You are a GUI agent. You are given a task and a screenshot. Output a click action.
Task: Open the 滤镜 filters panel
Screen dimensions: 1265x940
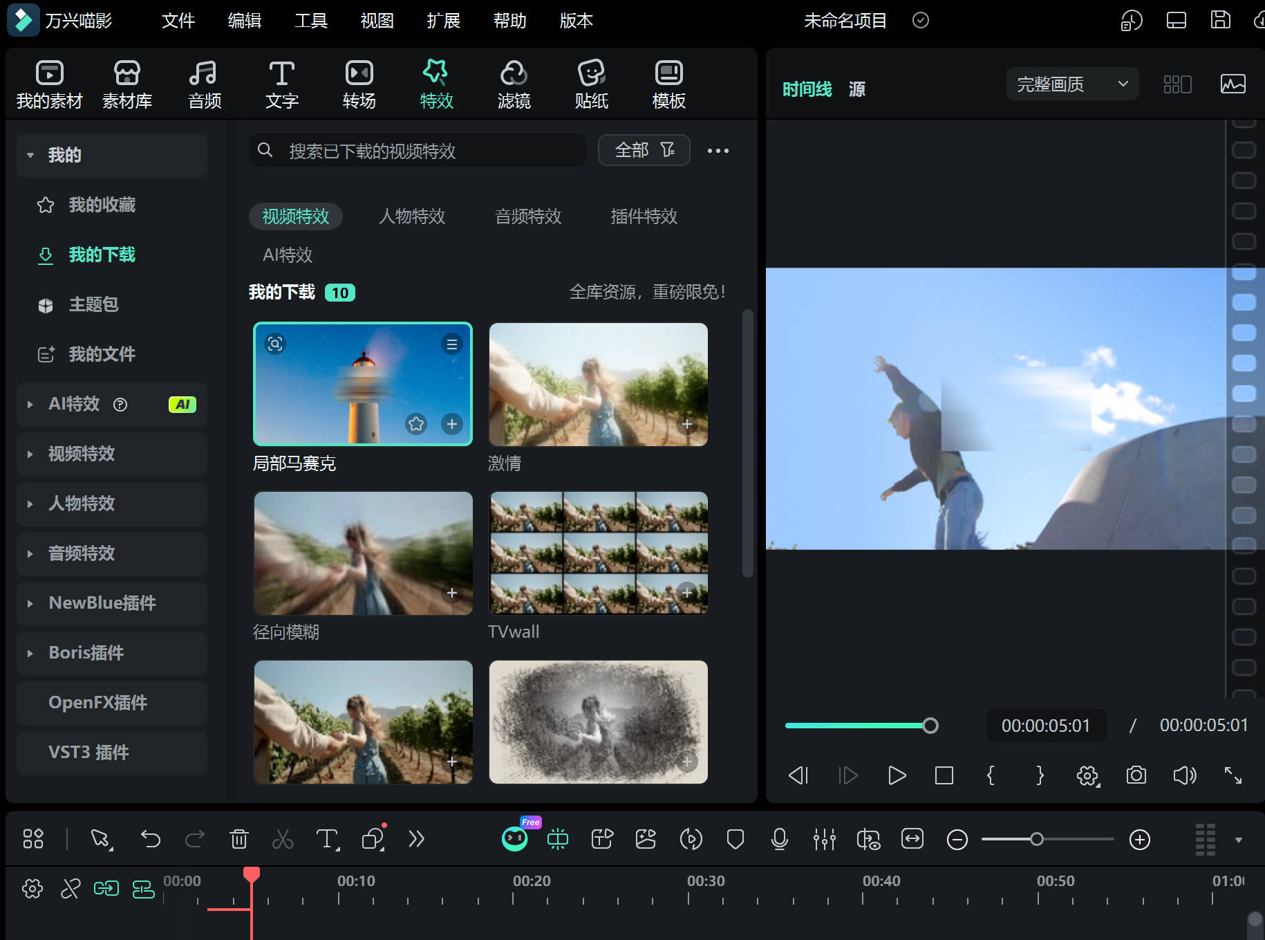coord(514,84)
